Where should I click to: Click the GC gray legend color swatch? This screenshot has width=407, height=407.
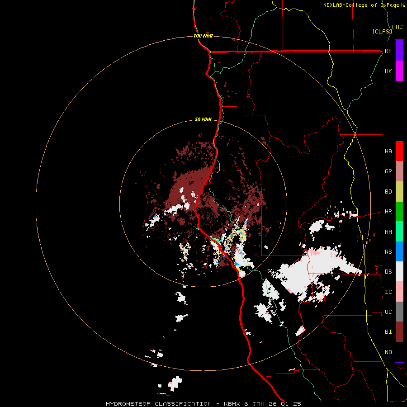[399, 312]
